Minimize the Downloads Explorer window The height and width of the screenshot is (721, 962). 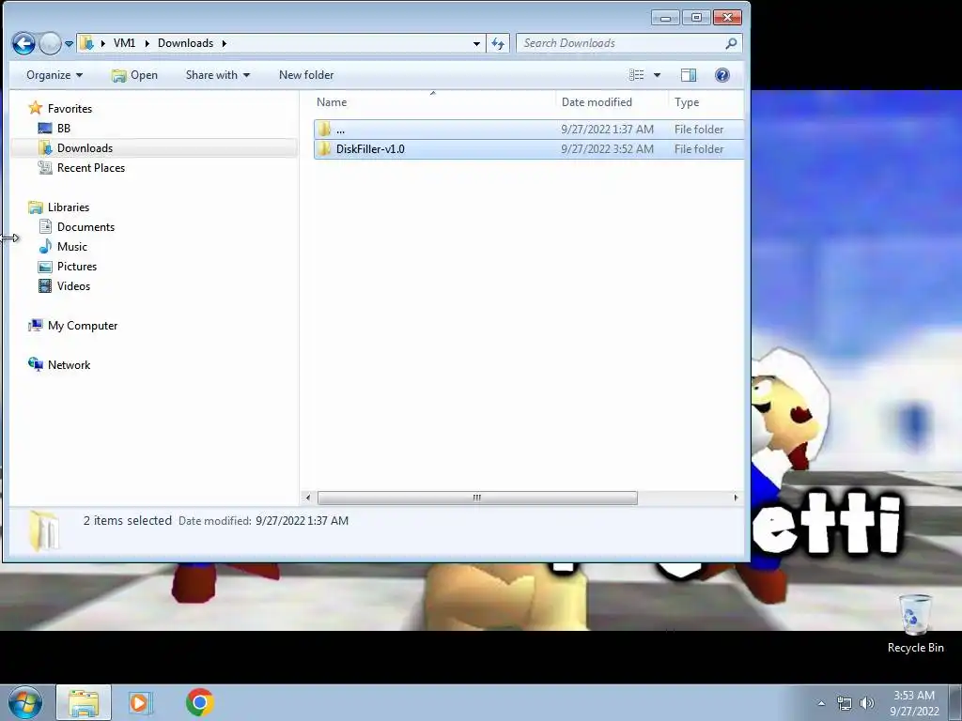[665, 18]
